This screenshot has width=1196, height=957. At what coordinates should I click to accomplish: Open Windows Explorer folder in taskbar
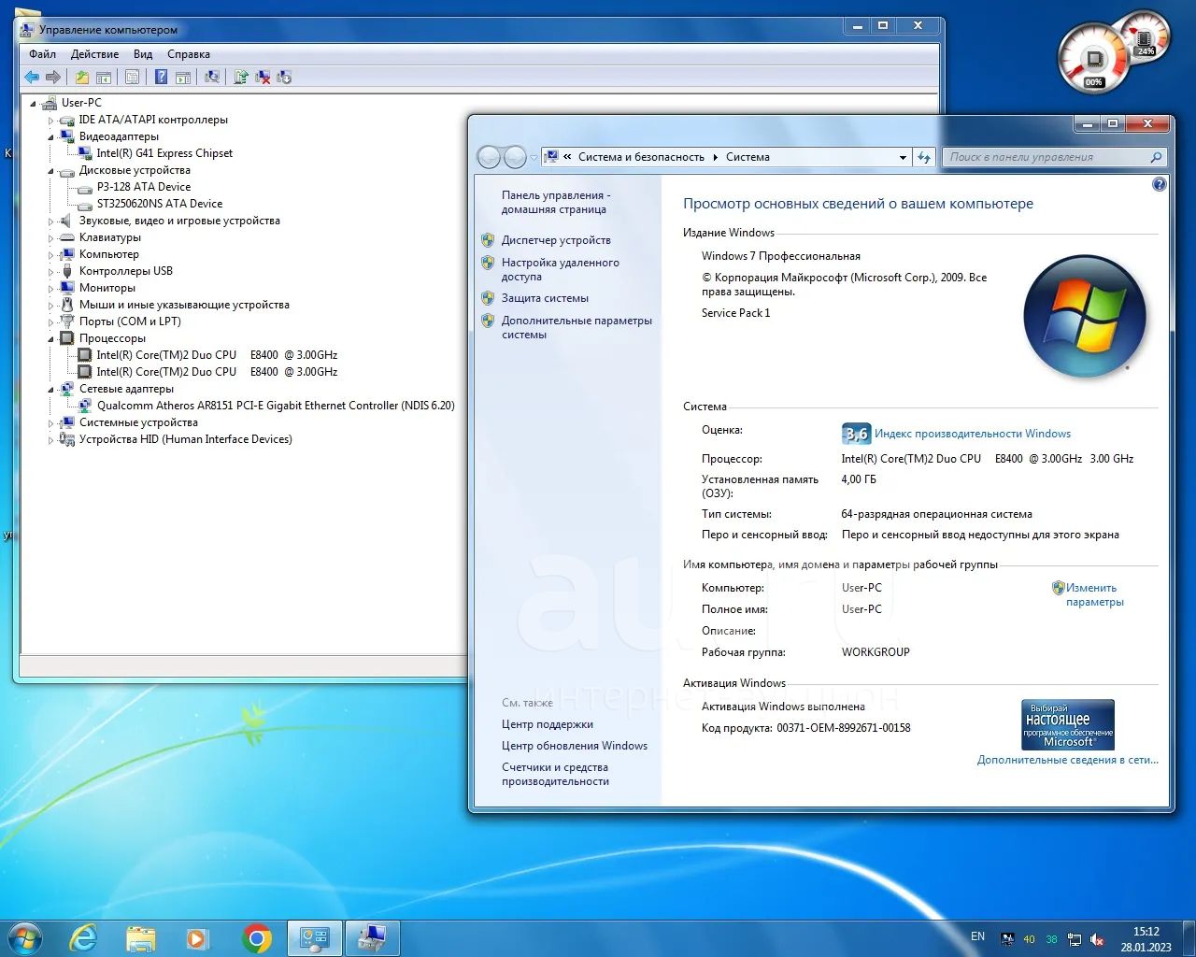pyautogui.click(x=141, y=937)
